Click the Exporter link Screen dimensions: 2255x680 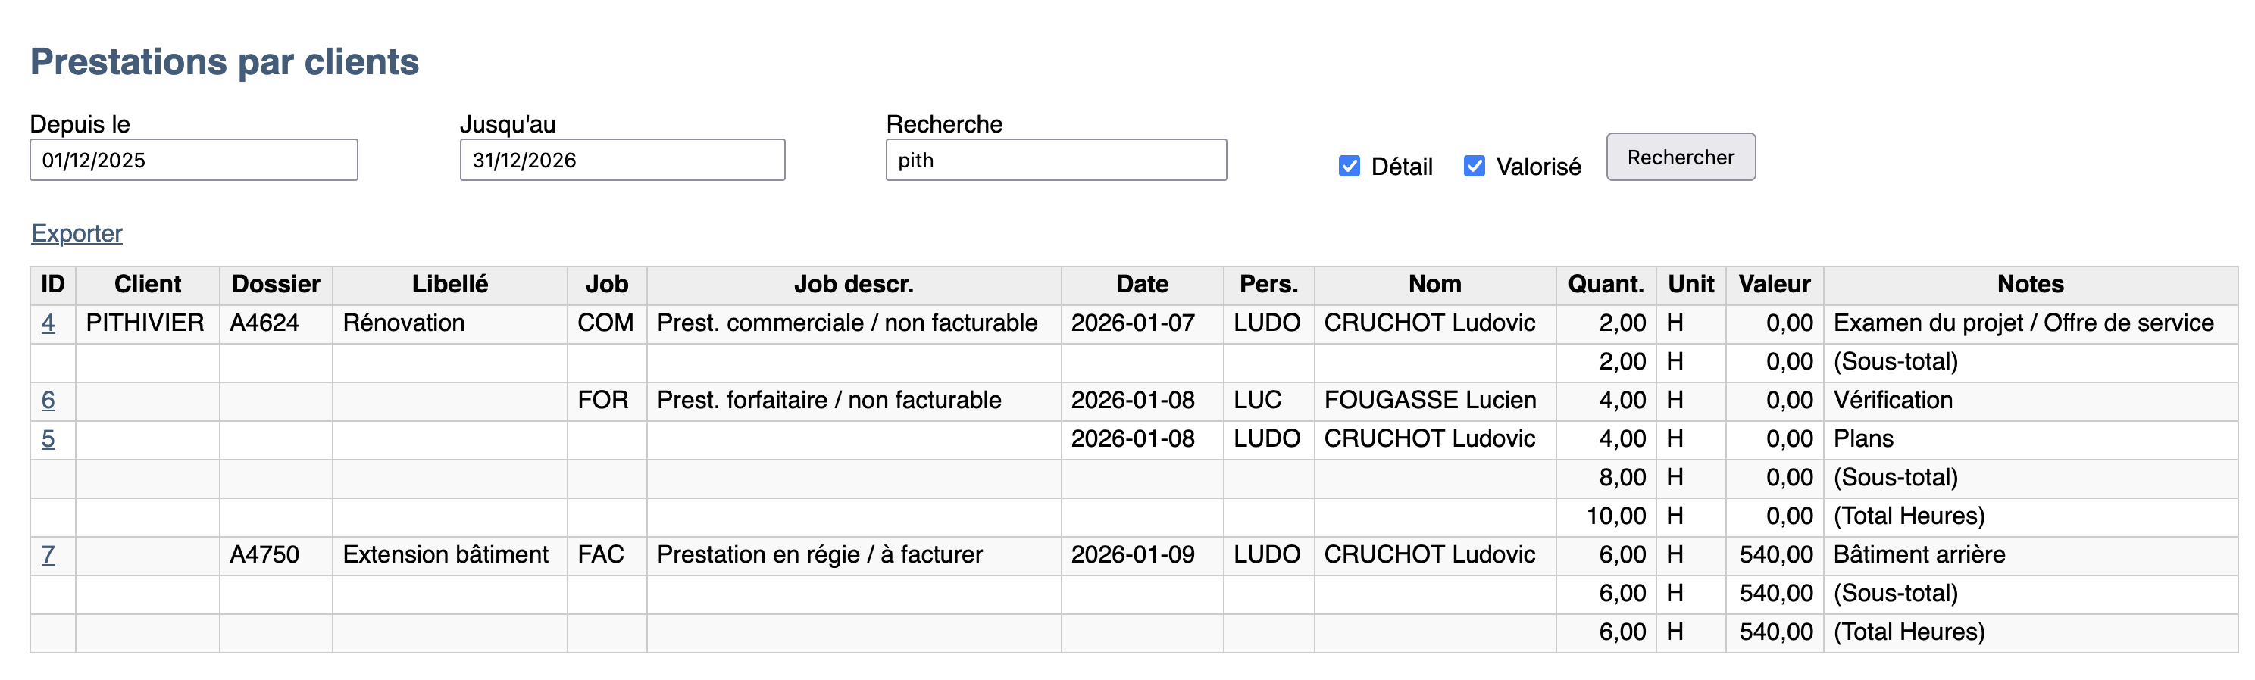pos(77,234)
